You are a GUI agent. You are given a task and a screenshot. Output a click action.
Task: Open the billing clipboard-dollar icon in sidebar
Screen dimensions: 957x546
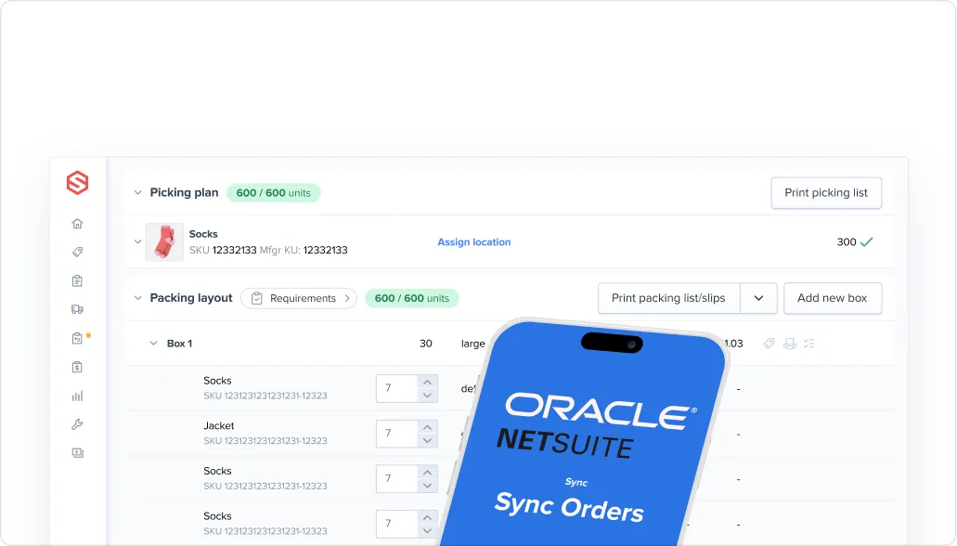pyautogui.click(x=77, y=366)
